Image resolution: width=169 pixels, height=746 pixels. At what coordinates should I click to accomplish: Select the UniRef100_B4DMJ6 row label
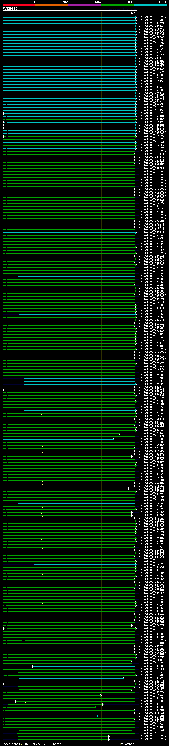pyautogui.click(x=152, y=489)
